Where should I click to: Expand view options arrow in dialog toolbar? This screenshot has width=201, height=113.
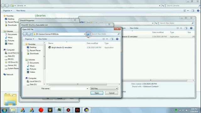point(107,39)
